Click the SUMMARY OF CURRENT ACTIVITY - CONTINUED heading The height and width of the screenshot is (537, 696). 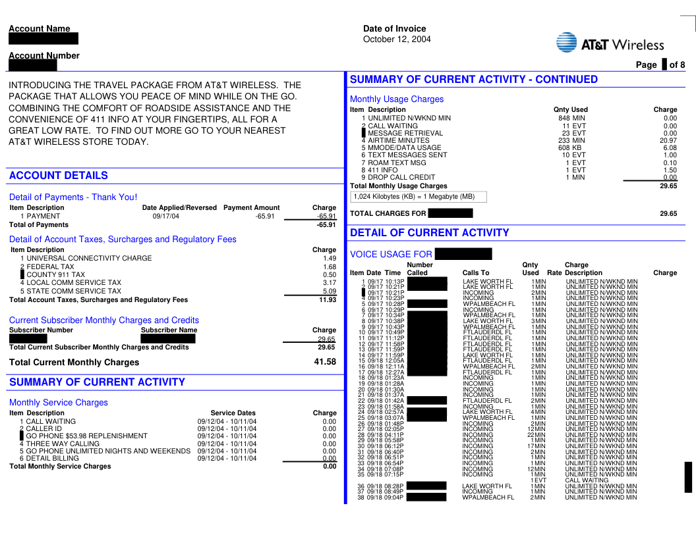point(474,80)
